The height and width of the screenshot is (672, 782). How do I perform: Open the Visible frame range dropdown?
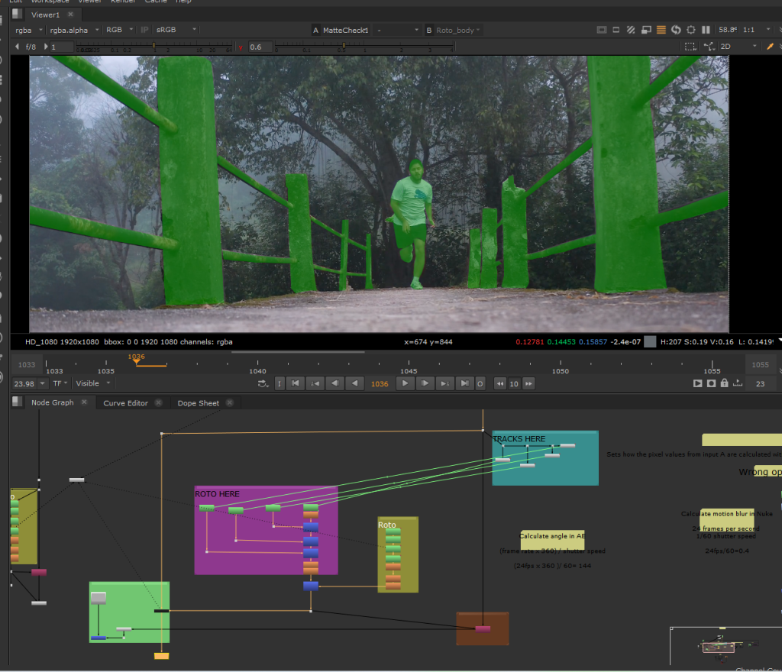pos(92,383)
